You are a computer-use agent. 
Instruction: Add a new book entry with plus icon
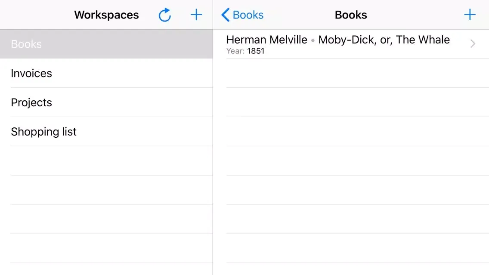(x=470, y=15)
